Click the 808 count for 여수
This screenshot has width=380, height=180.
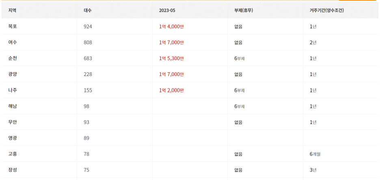pyautogui.click(x=88, y=43)
